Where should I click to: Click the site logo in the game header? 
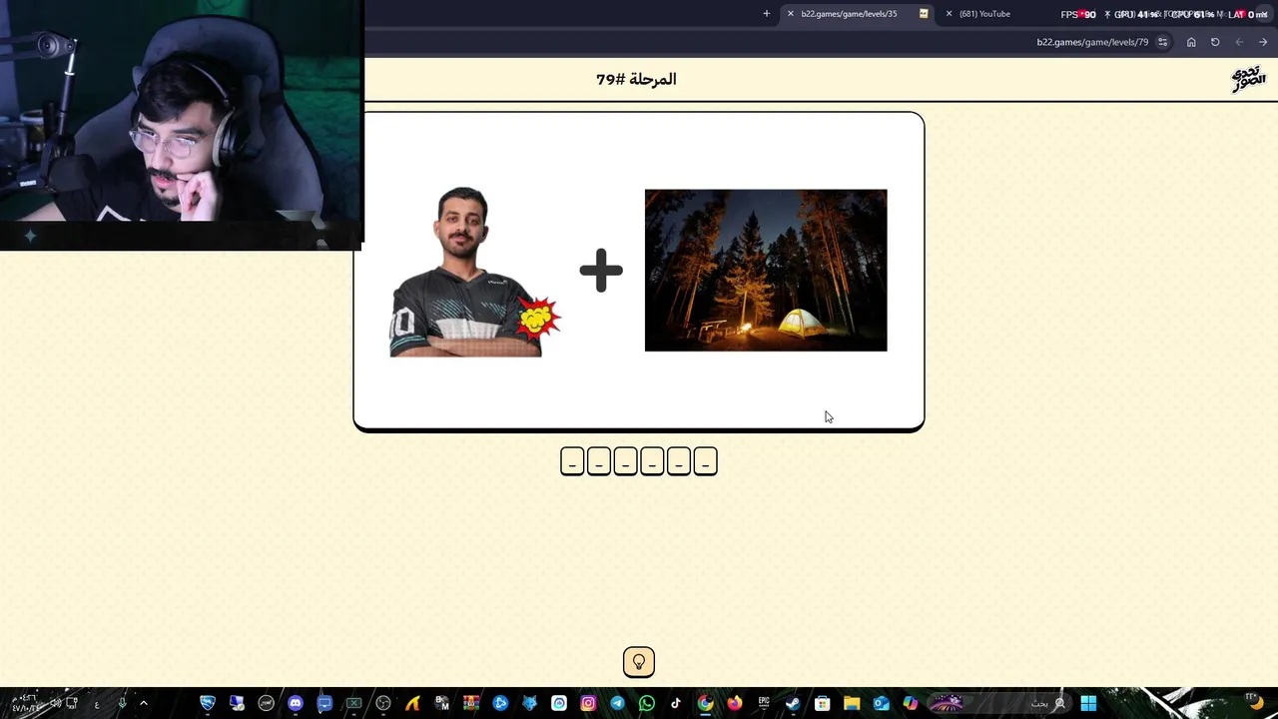pos(1248,79)
